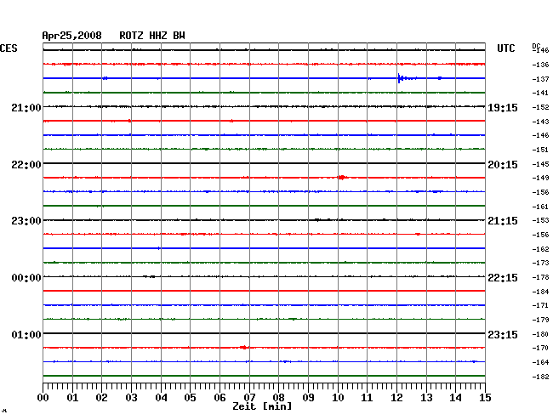This screenshot has height=420, width=553.
Task: Select the DC offset value -145
Action: (x=540, y=164)
